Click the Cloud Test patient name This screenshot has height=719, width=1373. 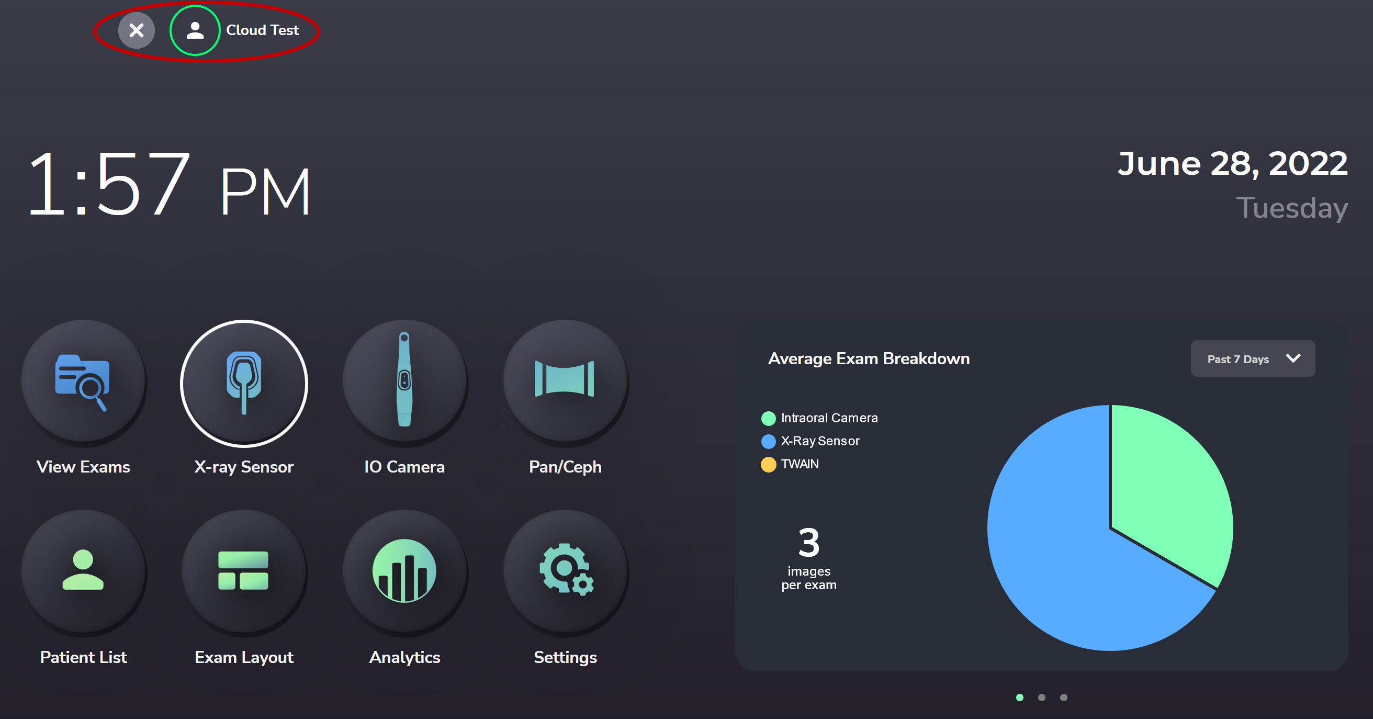tap(262, 30)
